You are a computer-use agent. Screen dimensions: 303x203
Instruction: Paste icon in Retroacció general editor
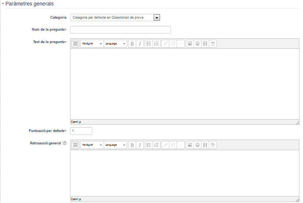213,145
